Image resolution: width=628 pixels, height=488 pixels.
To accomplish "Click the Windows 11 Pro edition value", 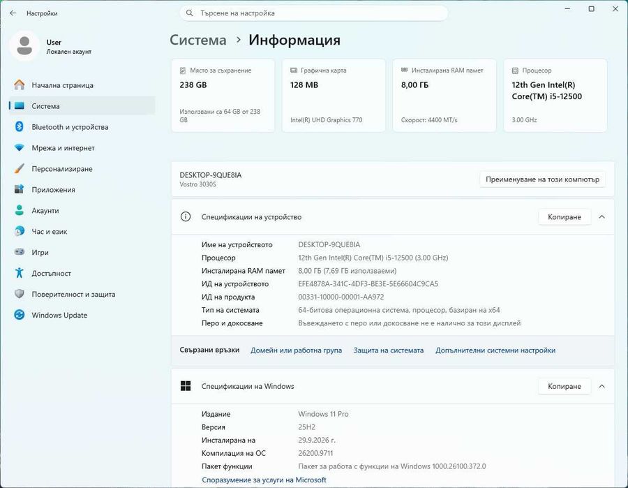I will pos(323,414).
